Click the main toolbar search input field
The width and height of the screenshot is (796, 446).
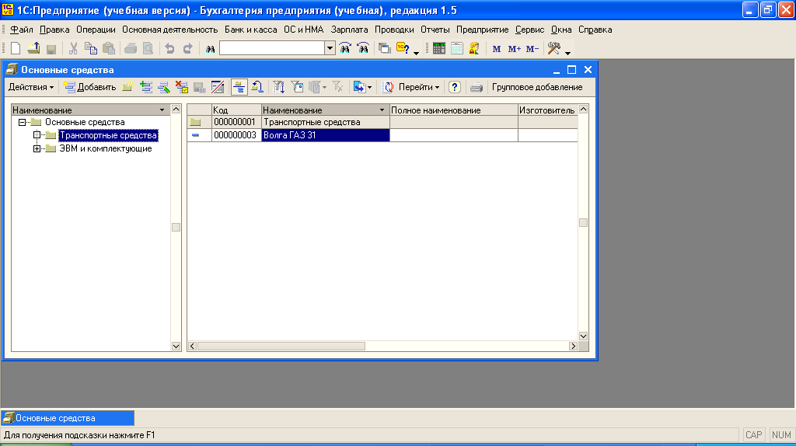pos(272,48)
